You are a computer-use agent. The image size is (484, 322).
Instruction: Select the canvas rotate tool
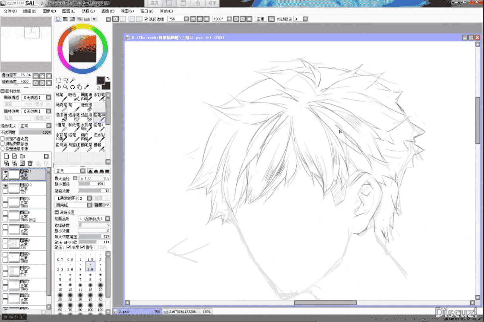click(x=72, y=87)
